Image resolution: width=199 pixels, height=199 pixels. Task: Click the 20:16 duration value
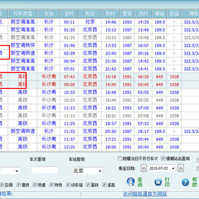pyautogui.click(x=143, y=54)
